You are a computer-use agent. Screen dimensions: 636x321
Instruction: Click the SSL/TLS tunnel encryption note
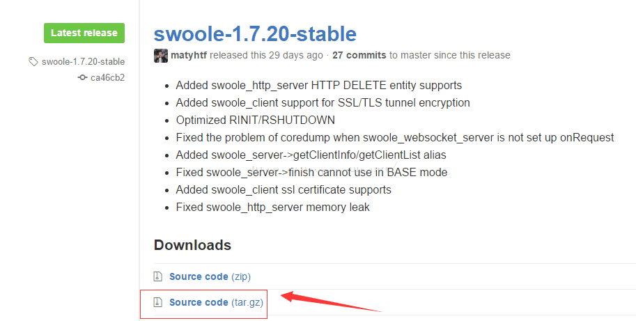point(323,103)
